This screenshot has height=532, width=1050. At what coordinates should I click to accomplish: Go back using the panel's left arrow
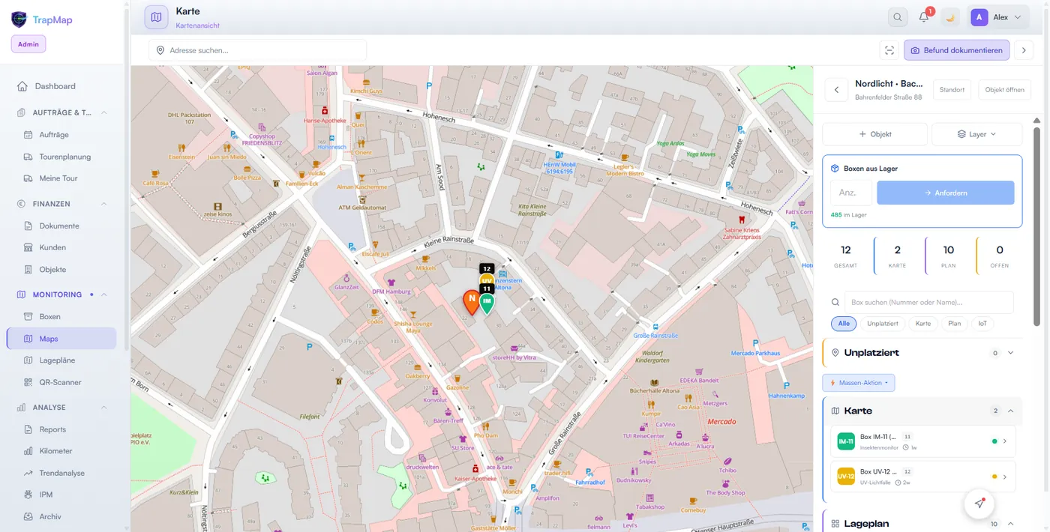tap(836, 90)
